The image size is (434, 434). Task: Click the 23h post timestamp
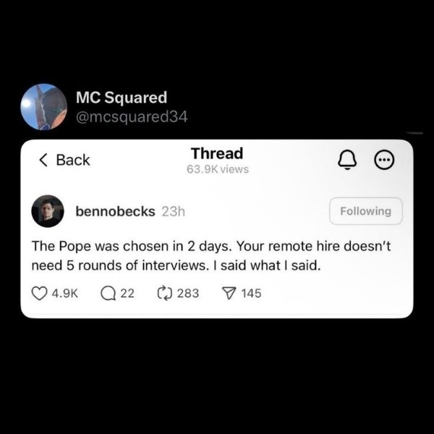173,211
